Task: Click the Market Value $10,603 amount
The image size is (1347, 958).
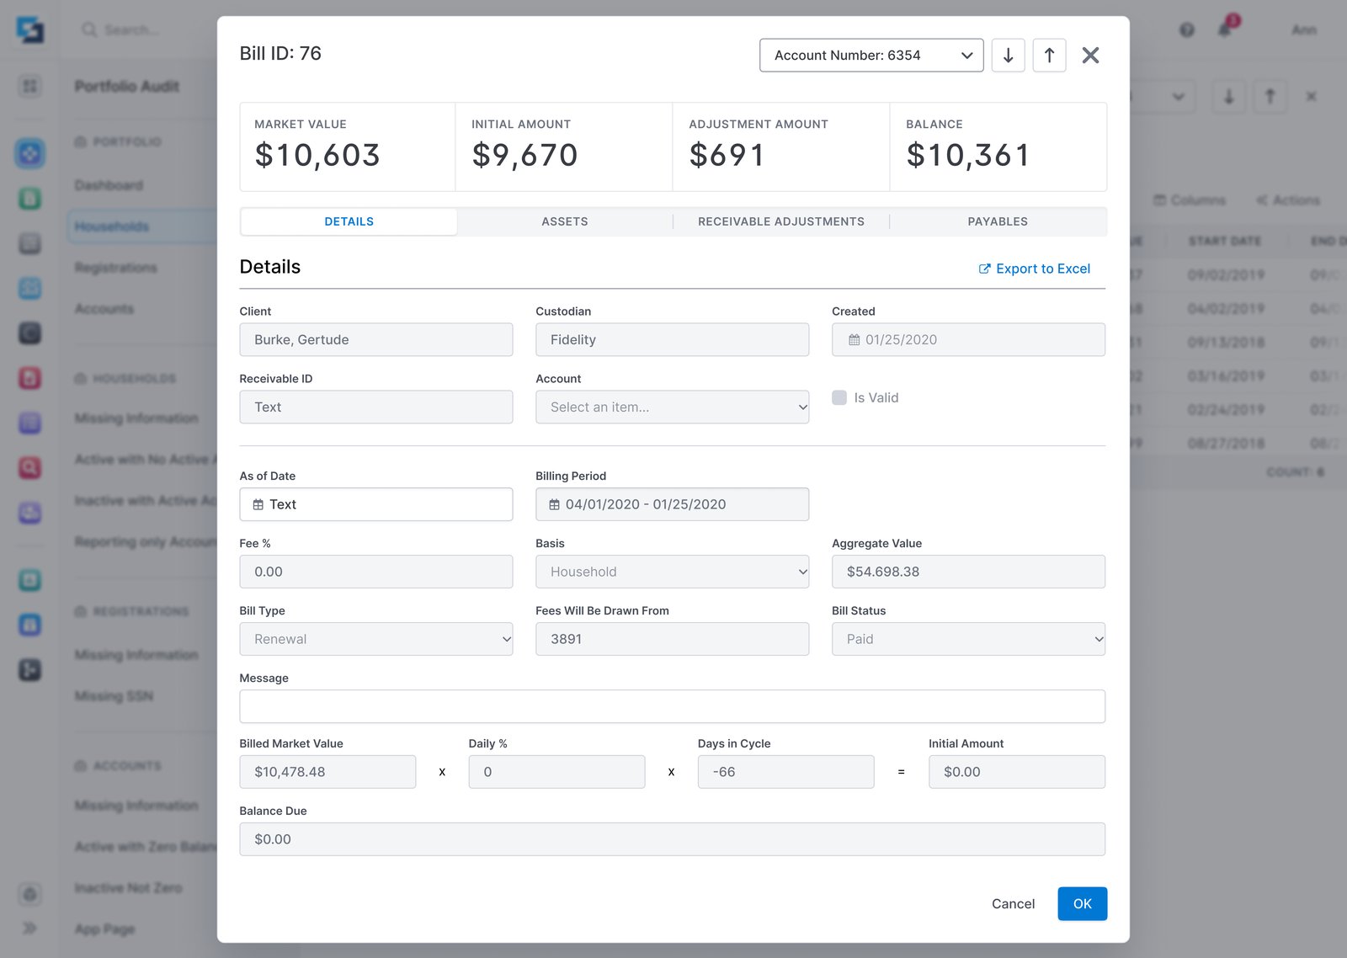Action: (x=317, y=155)
